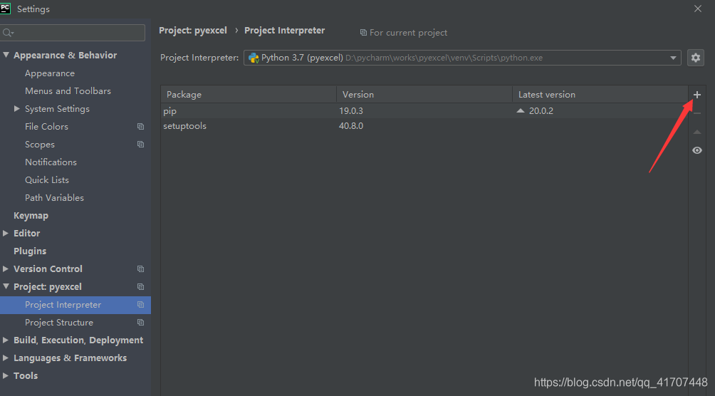Open the interpreter gear settings menu

695,58
